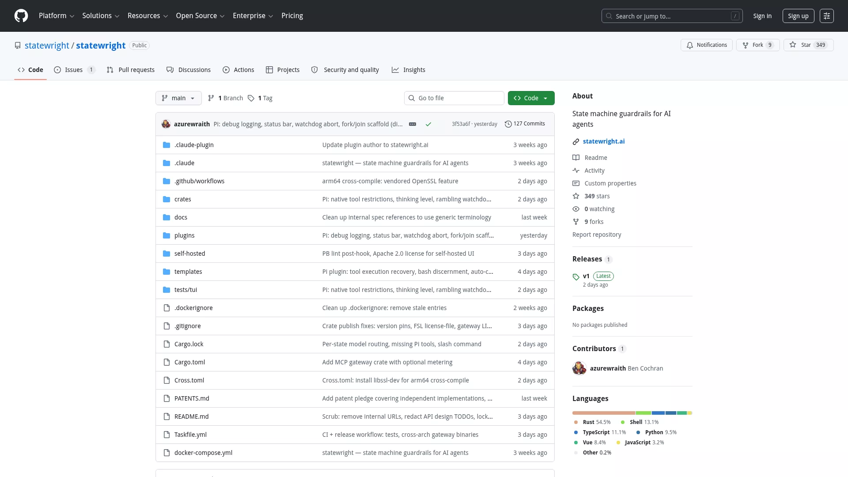Open the Actions tab

[238, 70]
